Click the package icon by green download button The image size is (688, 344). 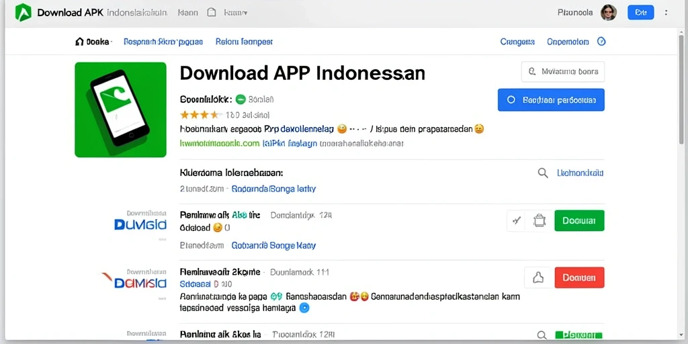coord(539,220)
